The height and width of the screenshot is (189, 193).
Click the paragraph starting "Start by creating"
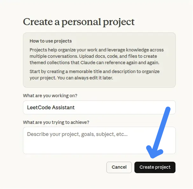click(x=95, y=75)
